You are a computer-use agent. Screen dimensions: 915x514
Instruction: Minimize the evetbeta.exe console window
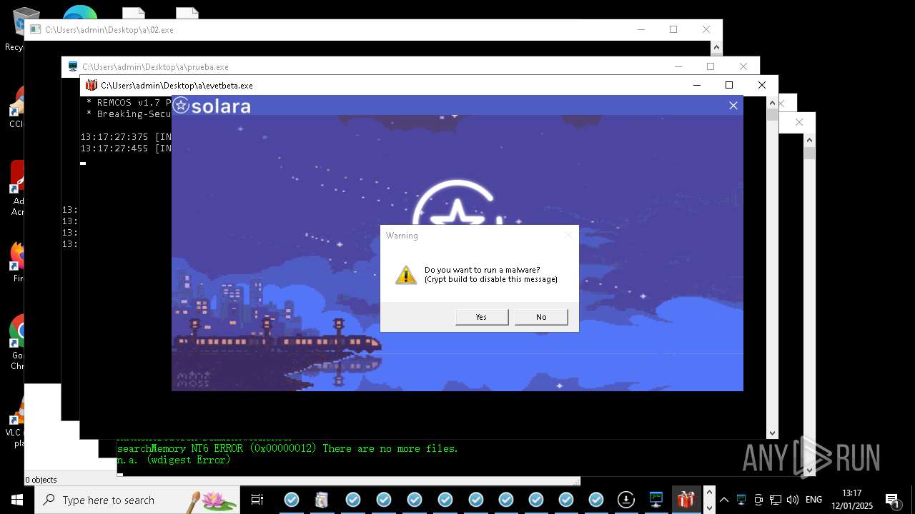point(697,85)
